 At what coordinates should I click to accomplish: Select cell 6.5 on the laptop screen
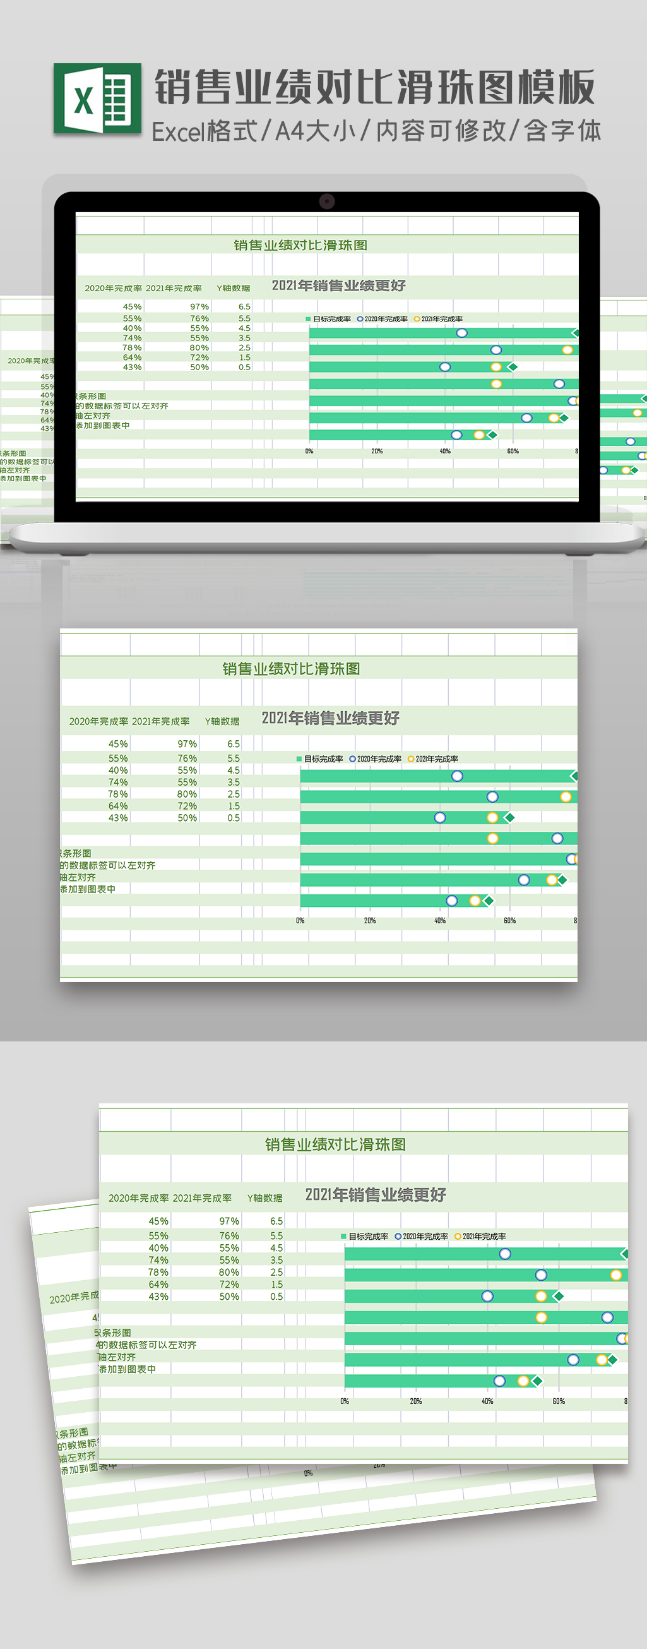coord(244,307)
